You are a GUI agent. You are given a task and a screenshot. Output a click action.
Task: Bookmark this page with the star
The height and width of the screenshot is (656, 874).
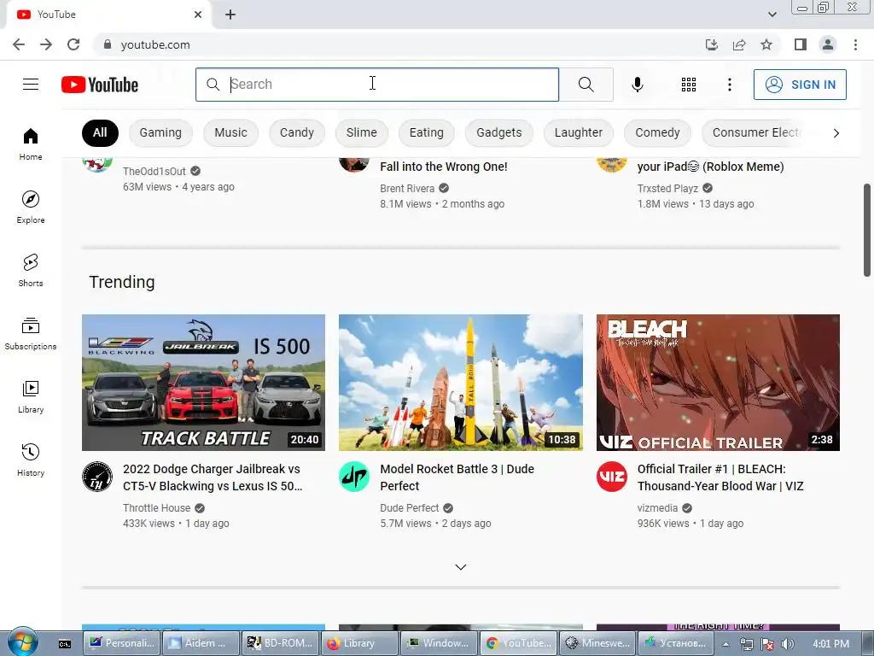[x=766, y=44]
